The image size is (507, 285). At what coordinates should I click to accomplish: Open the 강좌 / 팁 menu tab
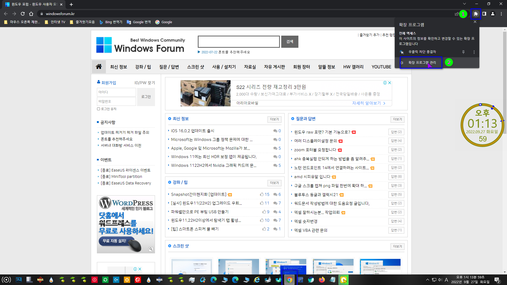click(x=143, y=67)
